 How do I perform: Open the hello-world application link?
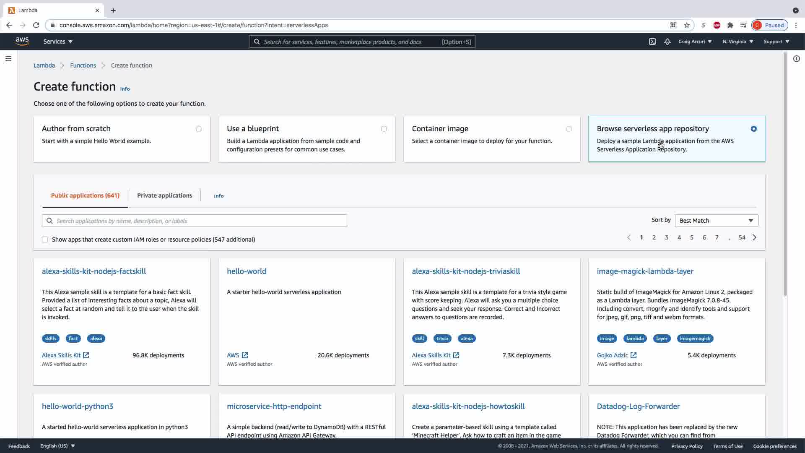tap(247, 271)
